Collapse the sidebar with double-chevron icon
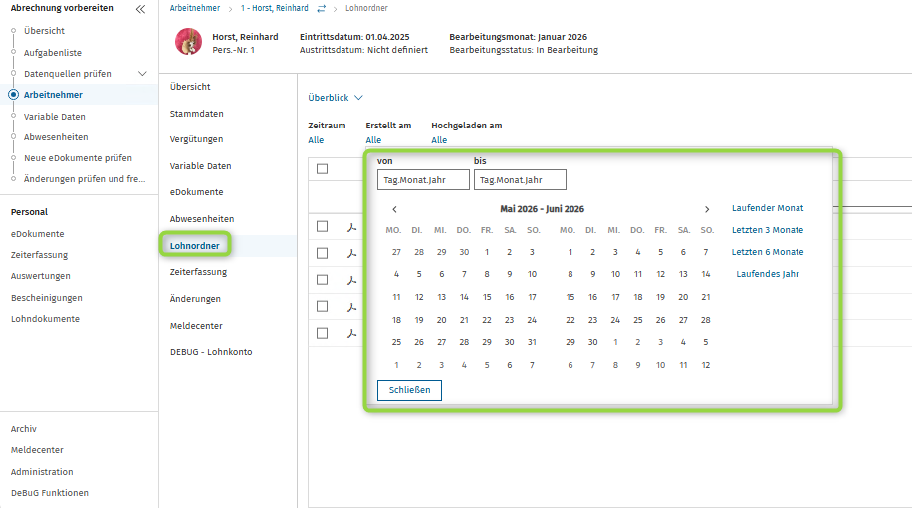The height and width of the screenshot is (508, 912). [140, 9]
